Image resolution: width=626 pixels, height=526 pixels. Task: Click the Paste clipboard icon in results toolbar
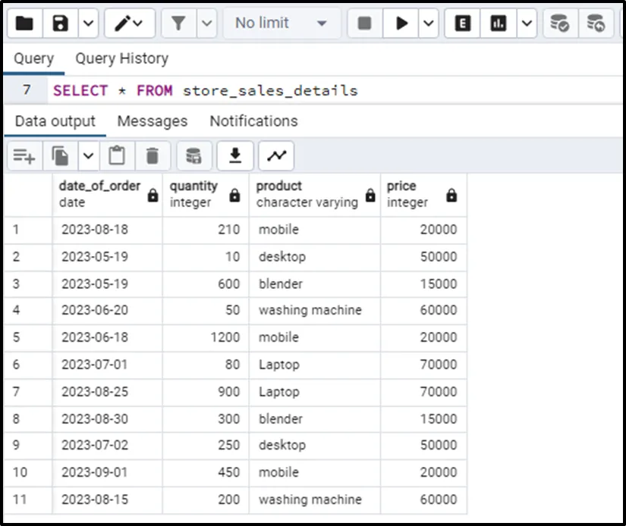(117, 156)
